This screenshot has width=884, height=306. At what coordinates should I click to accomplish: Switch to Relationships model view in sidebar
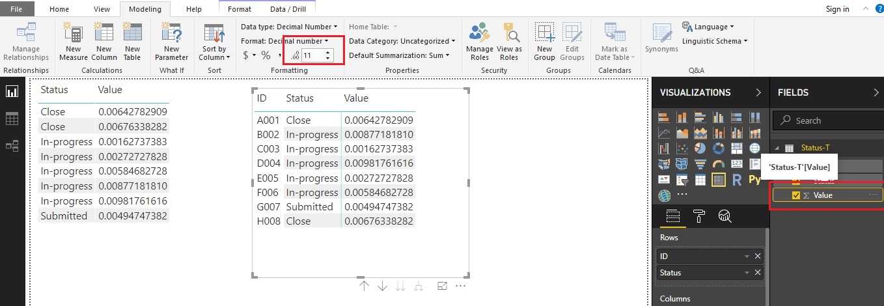tap(12, 146)
